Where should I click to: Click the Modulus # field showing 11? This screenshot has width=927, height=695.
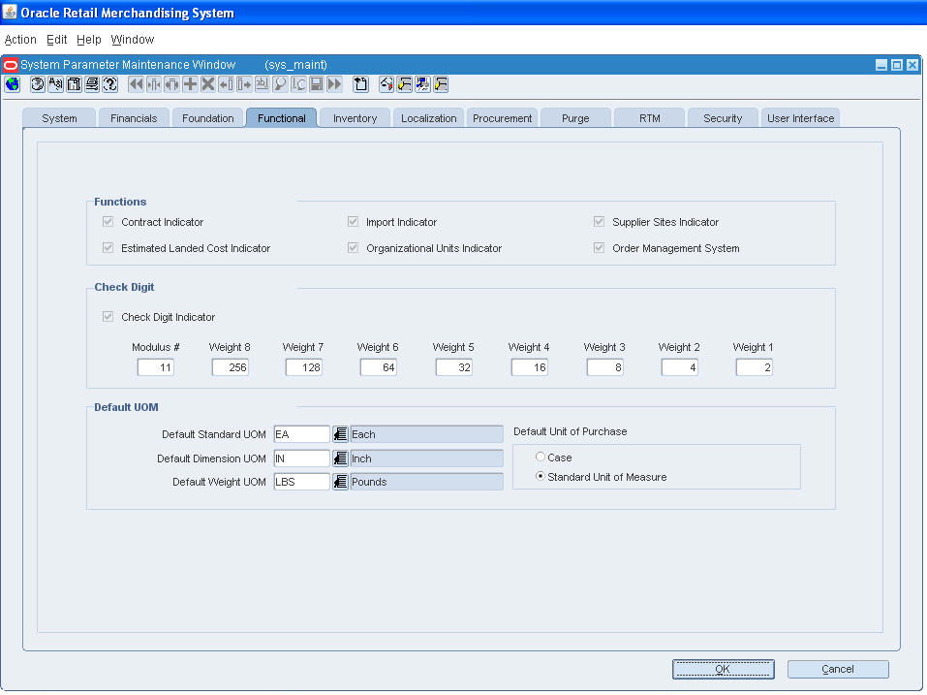[x=156, y=367]
